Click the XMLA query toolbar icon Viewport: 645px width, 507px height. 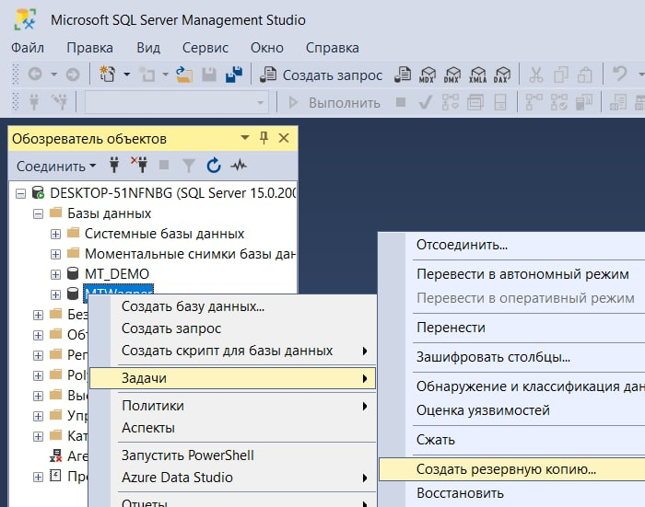pyautogui.click(x=476, y=75)
